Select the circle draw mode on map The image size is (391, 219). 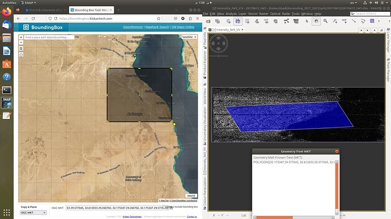click(21, 55)
